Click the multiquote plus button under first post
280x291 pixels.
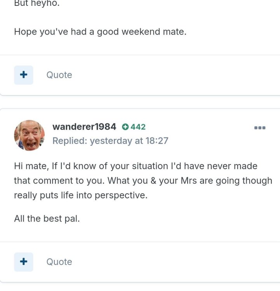(24, 75)
